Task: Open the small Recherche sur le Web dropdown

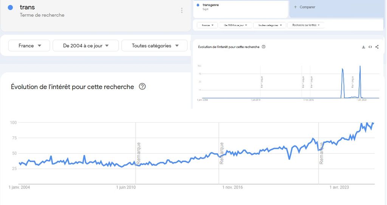Action: point(305,25)
